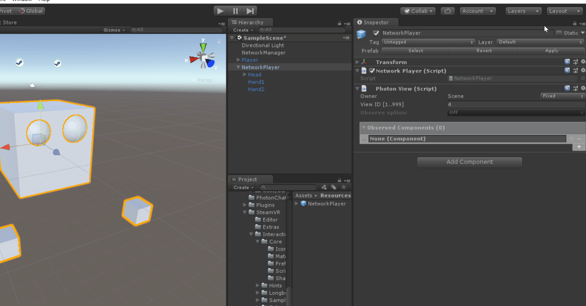Open the Account dropdown
Screen dimensions: 586x306
click(x=478, y=11)
